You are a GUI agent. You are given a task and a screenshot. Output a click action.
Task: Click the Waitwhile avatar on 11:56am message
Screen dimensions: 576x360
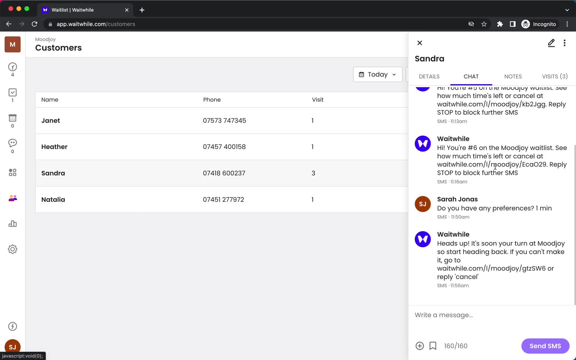[423, 239]
